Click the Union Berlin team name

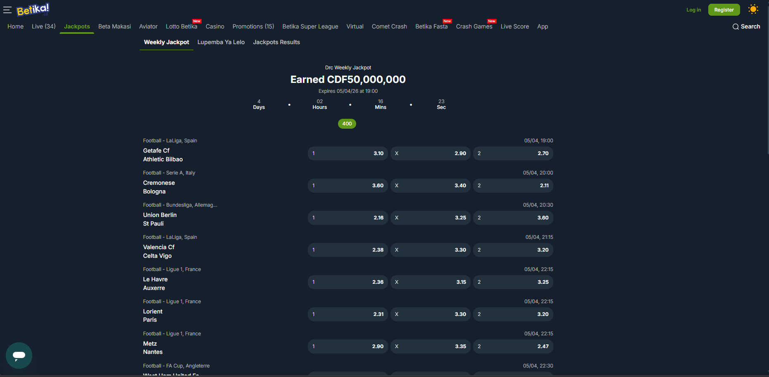(x=160, y=215)
